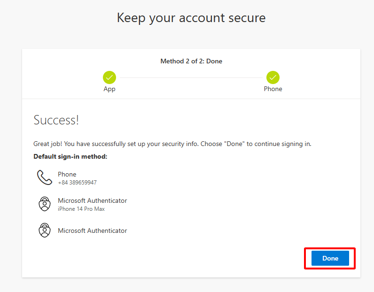
Task: Click the bottom Authenticator icon without device name
Action: (45, 231)
